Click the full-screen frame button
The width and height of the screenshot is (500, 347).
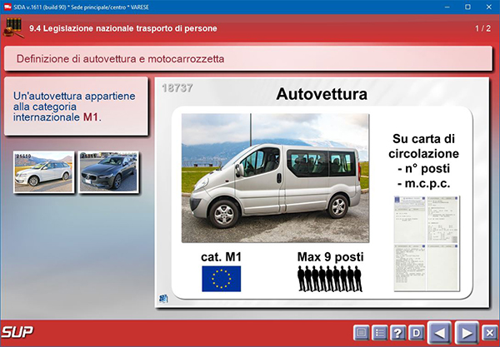click(361, 334)
